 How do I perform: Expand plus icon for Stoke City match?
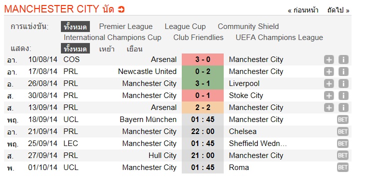(x=329, y=95)
